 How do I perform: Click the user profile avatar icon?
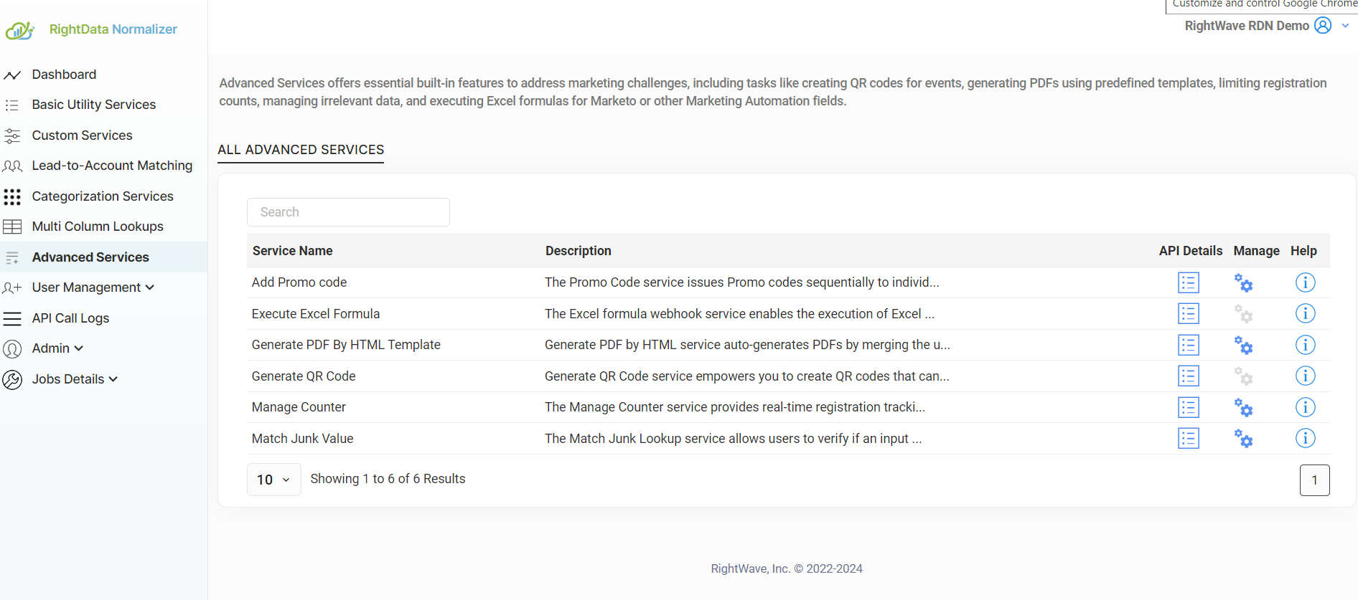click(x=1322, y=26)
